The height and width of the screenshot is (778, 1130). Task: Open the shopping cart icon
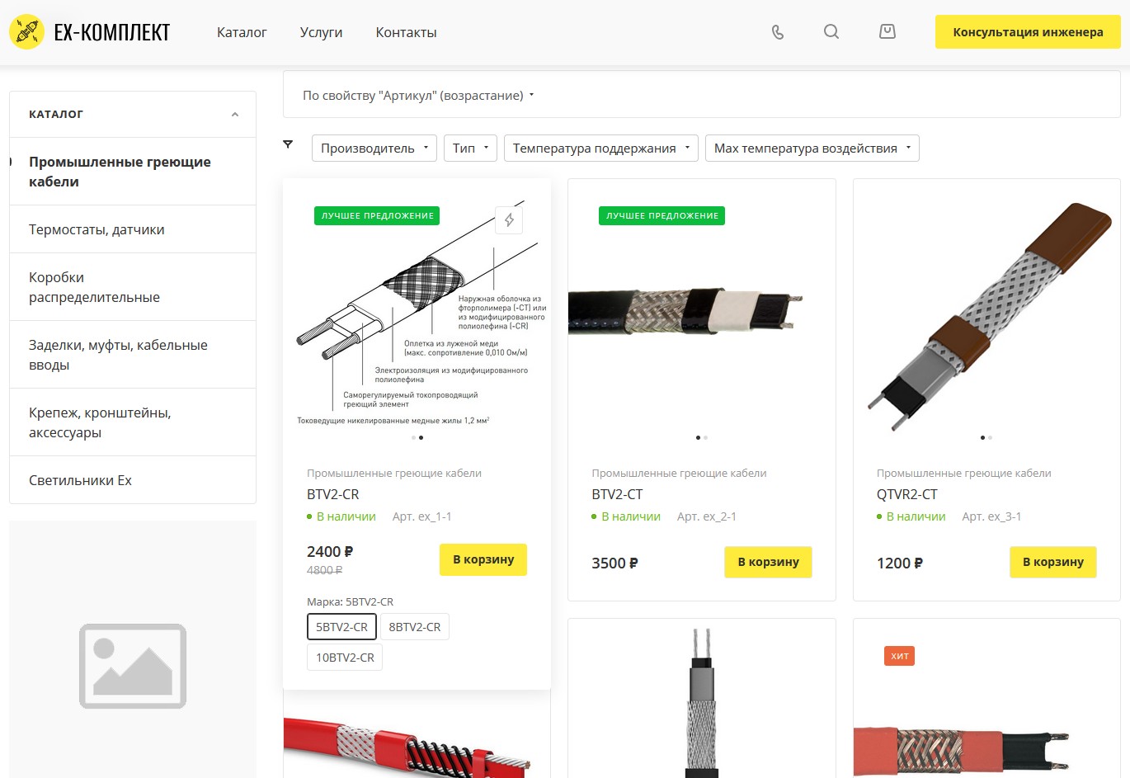point(888,32)
